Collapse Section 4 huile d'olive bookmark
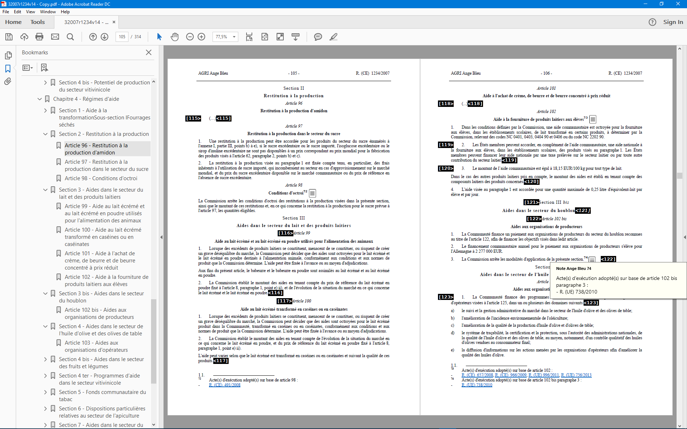Screen dimensions: 687x429 (45, 326)
